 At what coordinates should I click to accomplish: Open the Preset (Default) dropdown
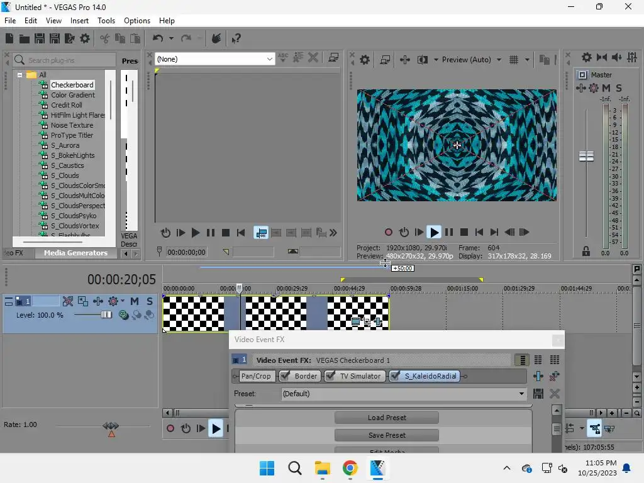521,394
